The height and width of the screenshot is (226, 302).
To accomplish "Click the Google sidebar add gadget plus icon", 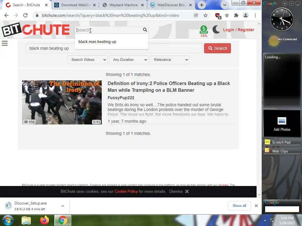I will pos(285,4).
